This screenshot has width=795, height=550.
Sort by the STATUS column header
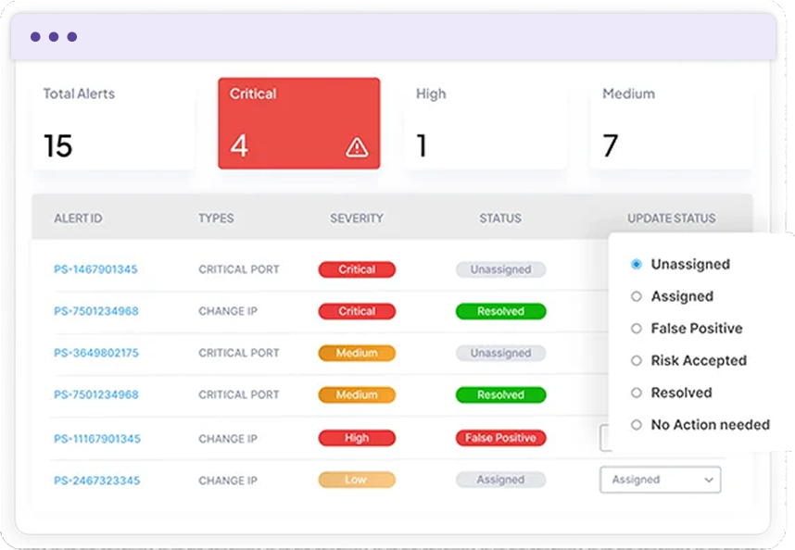[500, 219]
